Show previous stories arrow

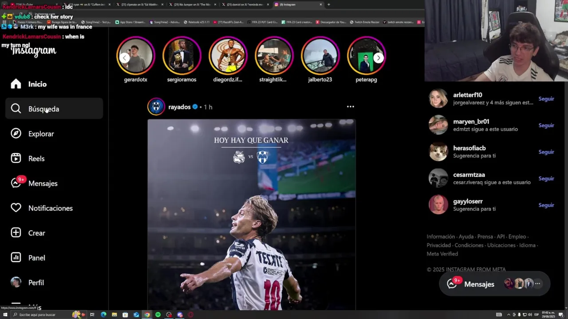point(125,58)
